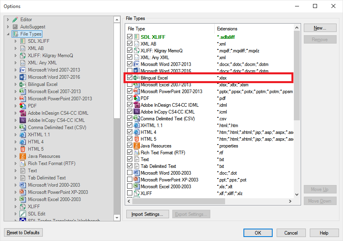Enable the Microsoft Word 2000-2003 checkbox
The height and width of the screenshot is (241, 343).
130,173
